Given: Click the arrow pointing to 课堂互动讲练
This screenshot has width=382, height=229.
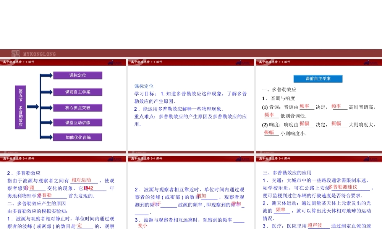Looking at the screenshot, I should coord(47,123).
